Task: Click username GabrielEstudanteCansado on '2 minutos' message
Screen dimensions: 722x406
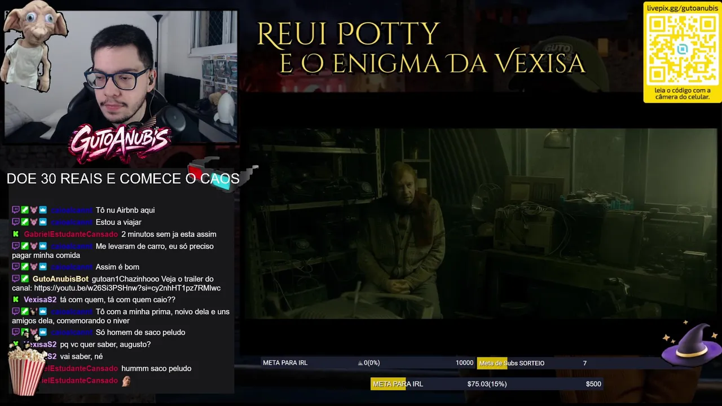Action: [x=71, y=234]
